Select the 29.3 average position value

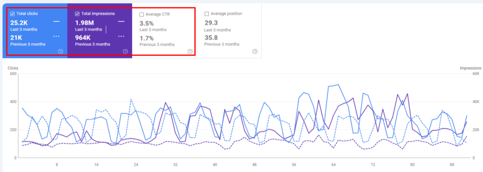tap(211, 23)
